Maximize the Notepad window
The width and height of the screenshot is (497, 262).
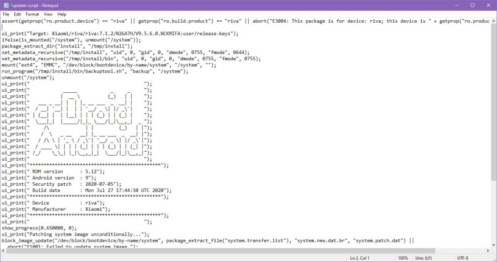coord(472,5)
